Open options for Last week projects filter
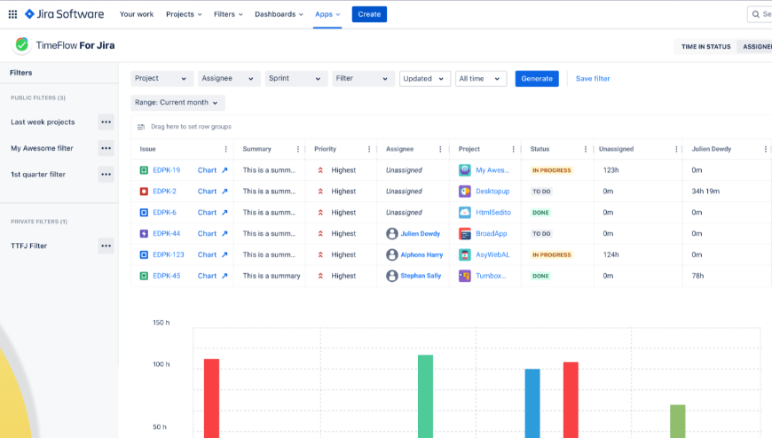The height and width of the screenshot is (438, 772). pyautogui.click(x=106, y=122)
